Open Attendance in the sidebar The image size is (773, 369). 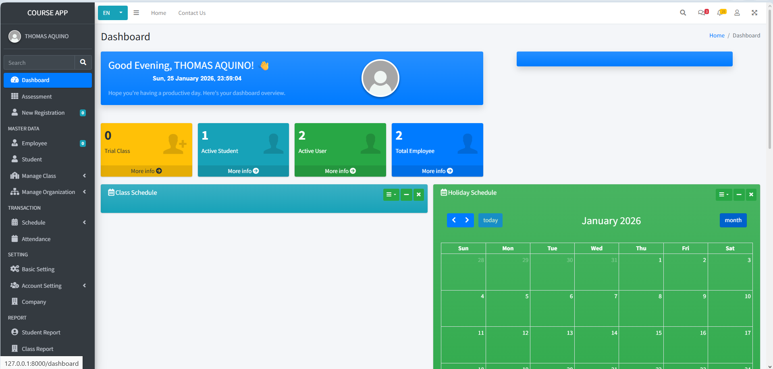(x=36, y=239)
